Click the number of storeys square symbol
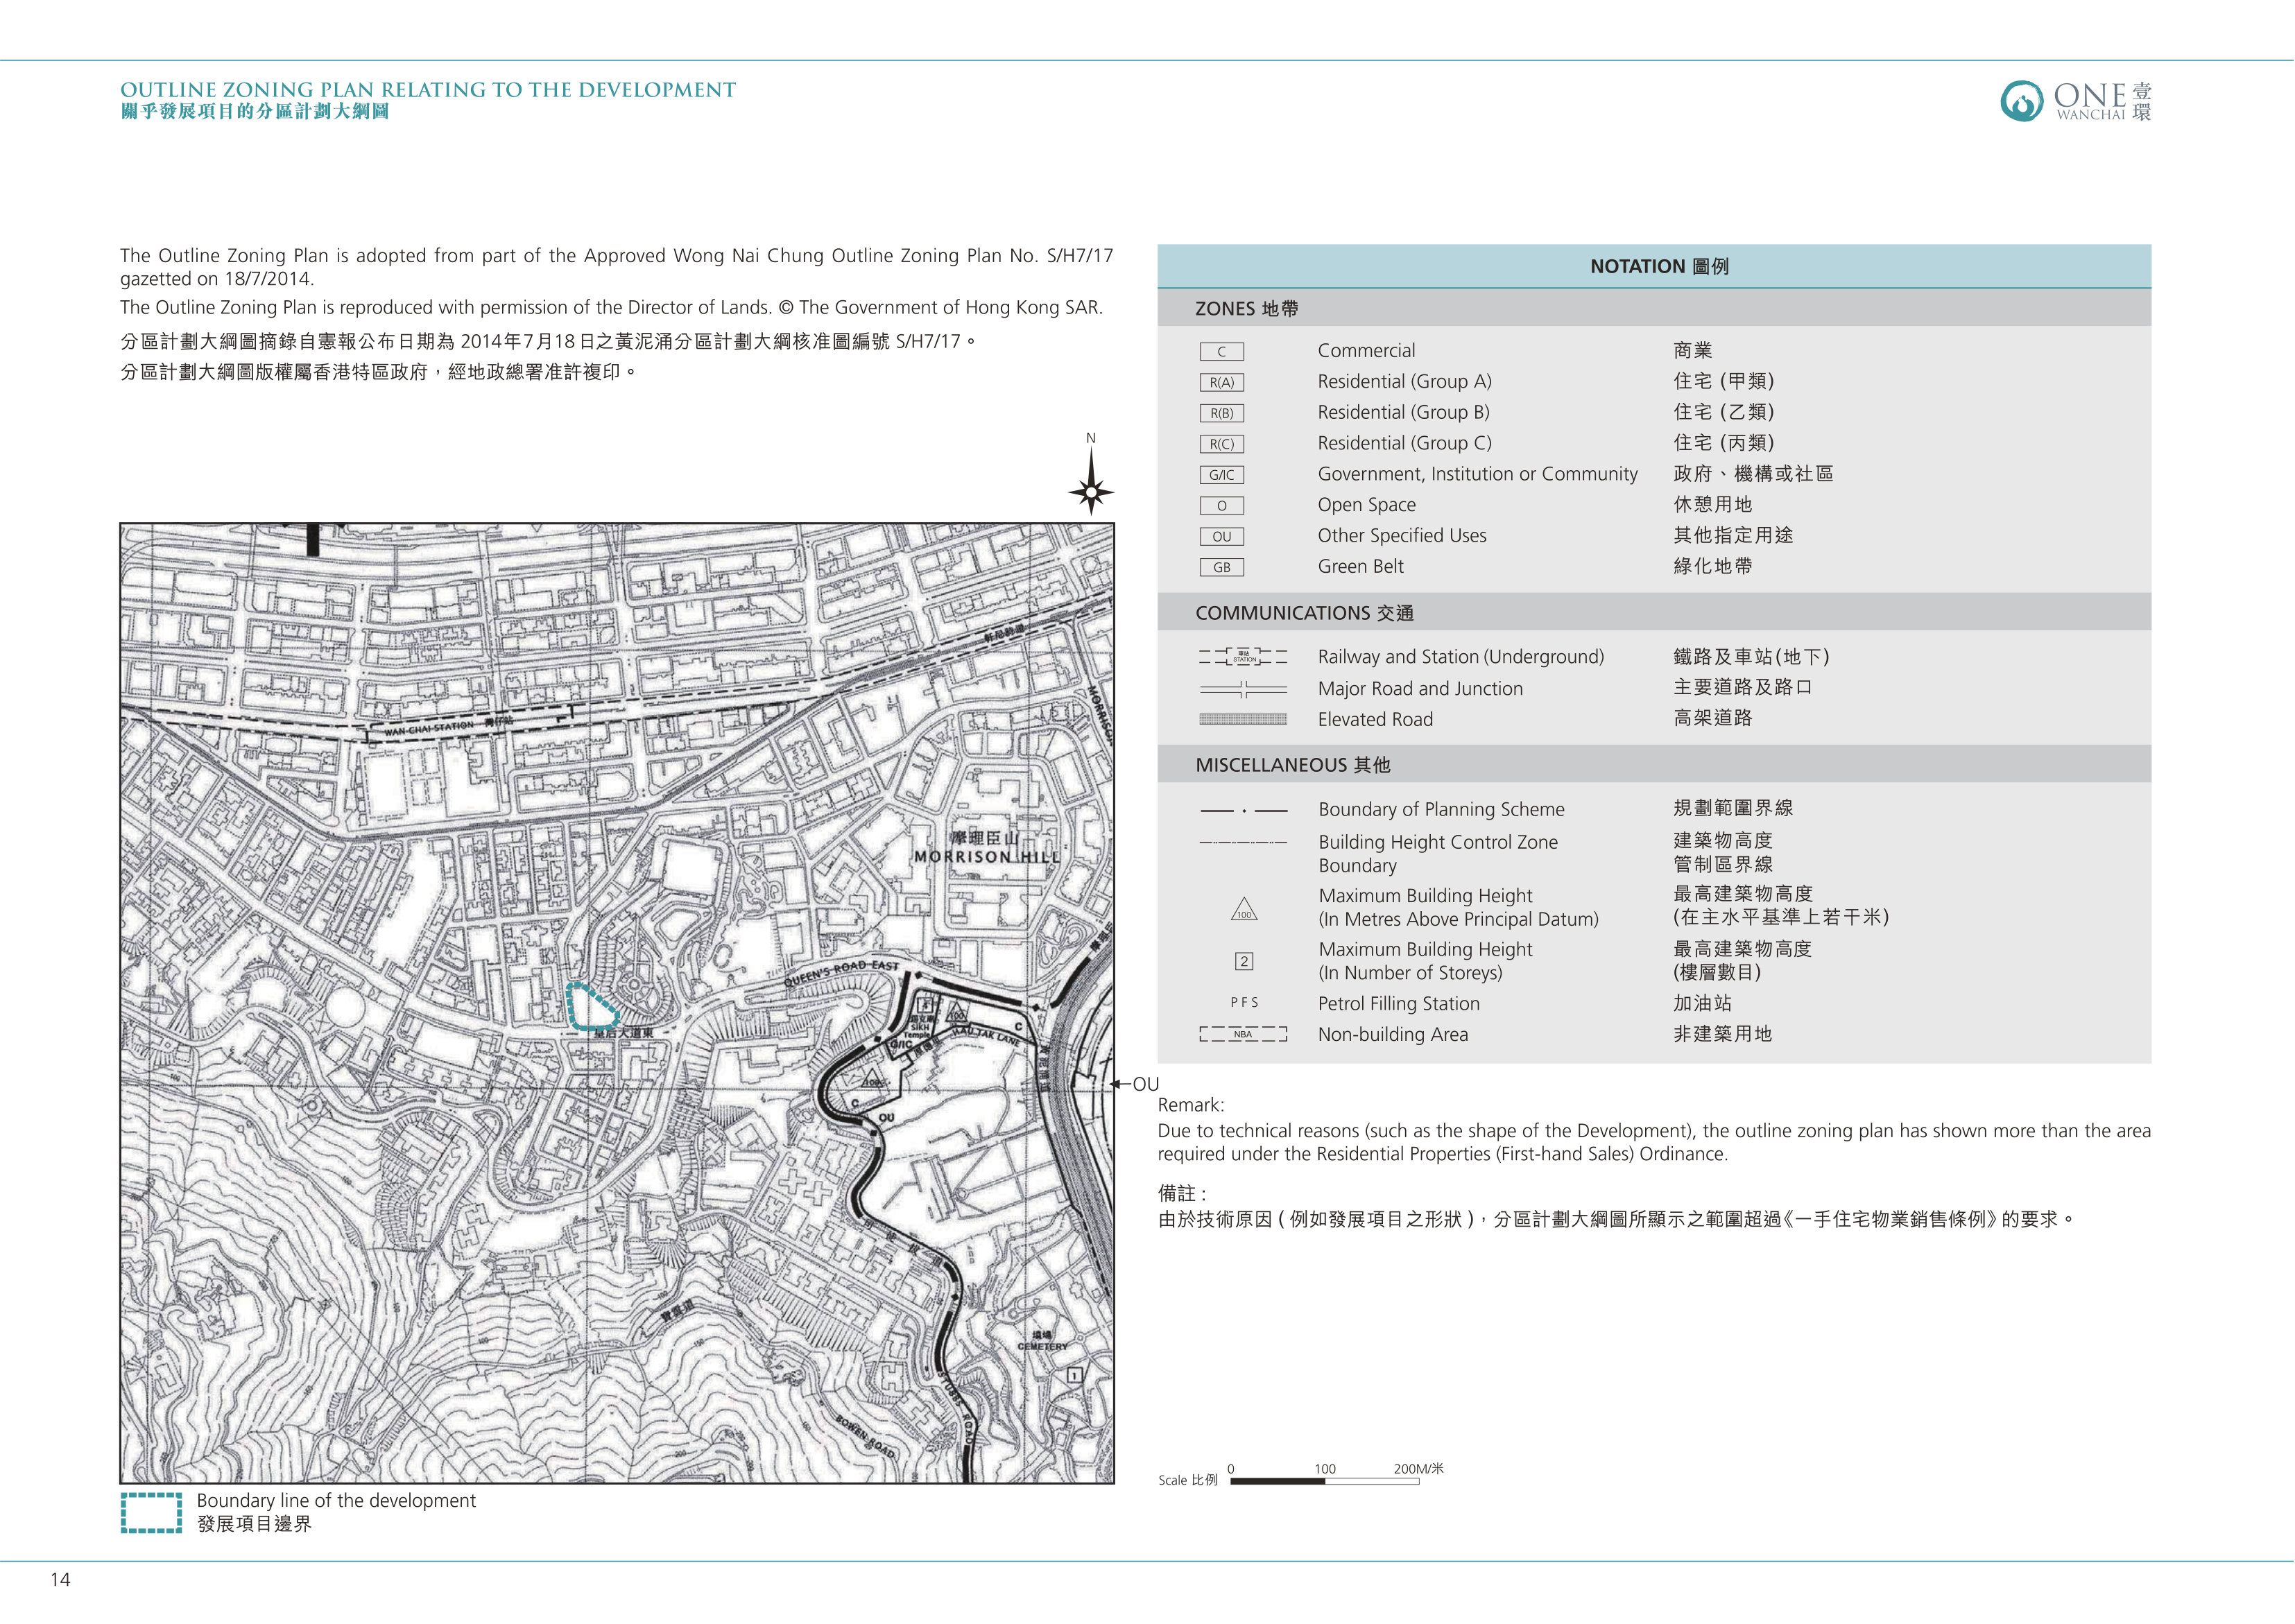This screenshot has width=2295, height=1624. click(x=1244, y=962)
